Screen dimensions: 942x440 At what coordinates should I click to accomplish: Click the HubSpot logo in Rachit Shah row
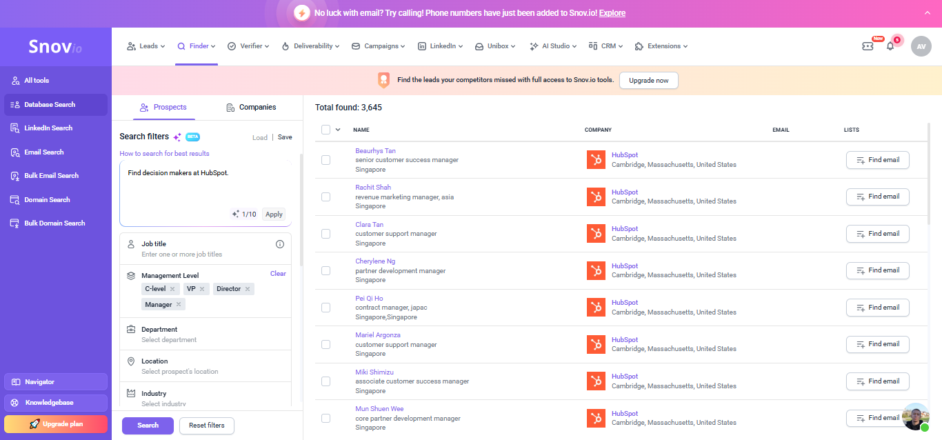point(596,197)
